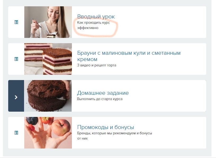
Task: Open the Домашнее задание title link
Action: tap(103, 93)
